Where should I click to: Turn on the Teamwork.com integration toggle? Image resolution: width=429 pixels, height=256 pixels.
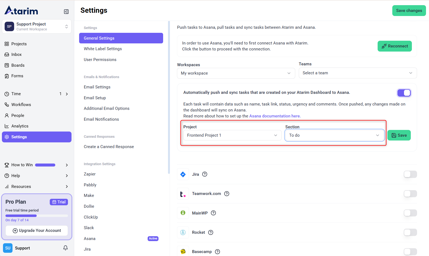[x=410, y=194]
